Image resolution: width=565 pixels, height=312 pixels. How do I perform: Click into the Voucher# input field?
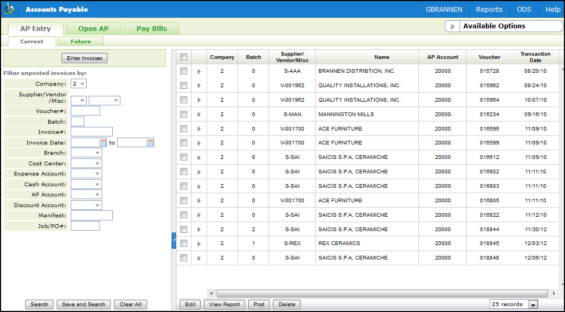[x=85, y=111]
